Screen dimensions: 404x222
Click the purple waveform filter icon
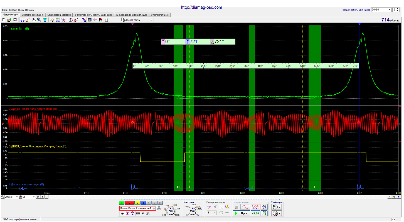pyautogui.click(x=127, y=213)
